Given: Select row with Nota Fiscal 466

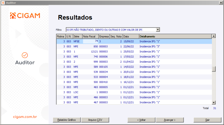Looking at the screenshot, I should 134,97.
